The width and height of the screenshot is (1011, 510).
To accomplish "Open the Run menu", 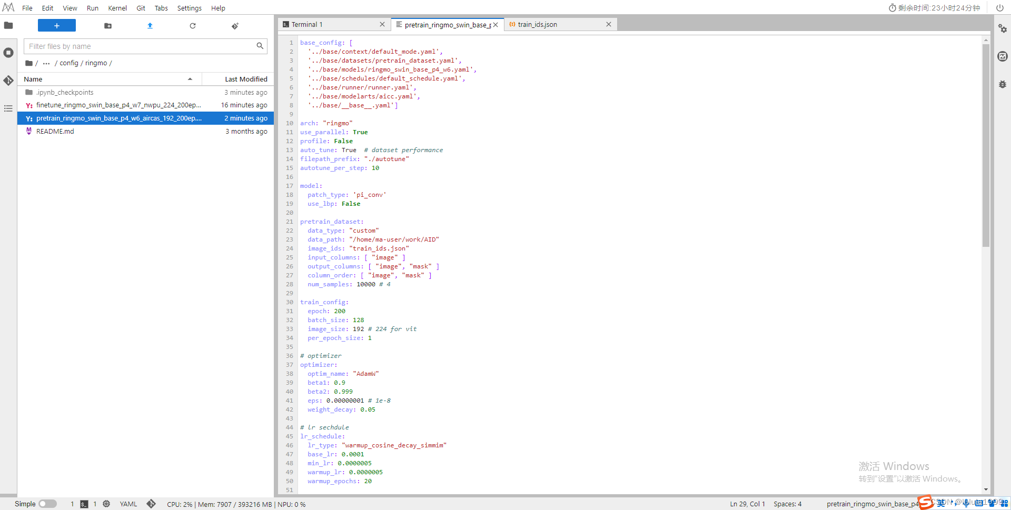I will (93, 8).
